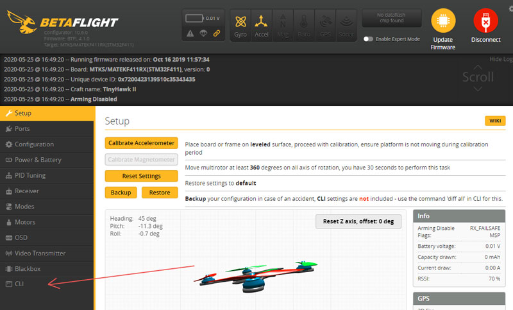The height and width of the screenshot is (310, 513).
Task: Click the Restore button
Action: (x=160, y=193)
